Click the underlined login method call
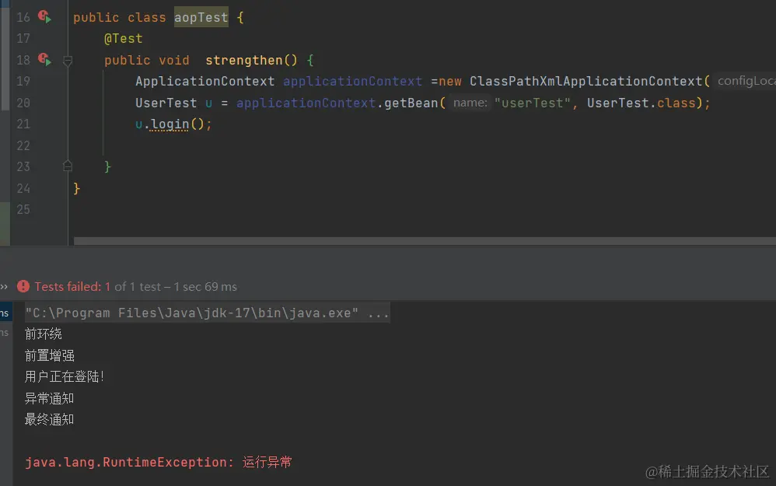 tap(170, 124)
